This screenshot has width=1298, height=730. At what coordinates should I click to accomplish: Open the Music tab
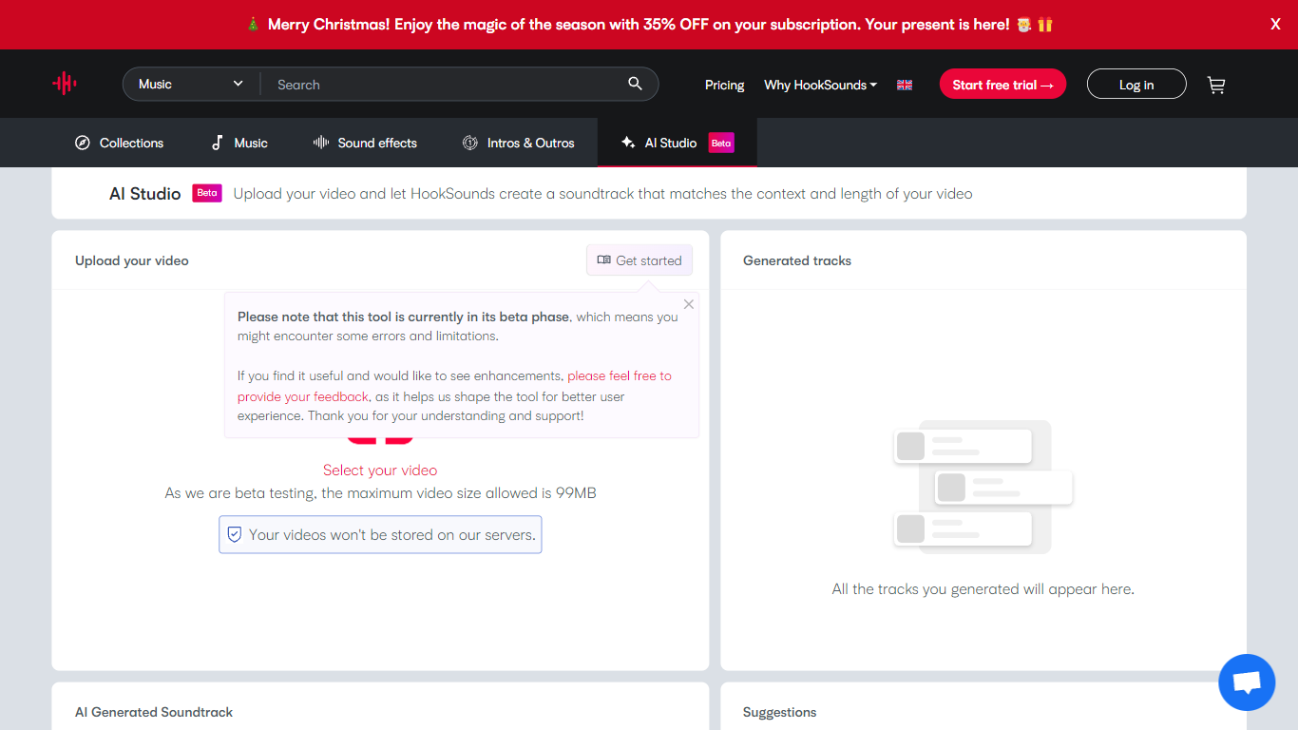[x=239, y=143]
